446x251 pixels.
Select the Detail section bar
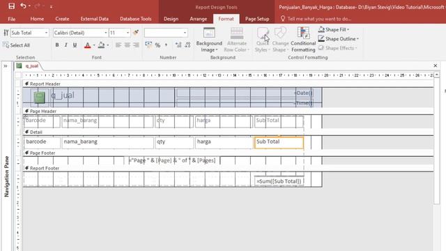(228, 132)
